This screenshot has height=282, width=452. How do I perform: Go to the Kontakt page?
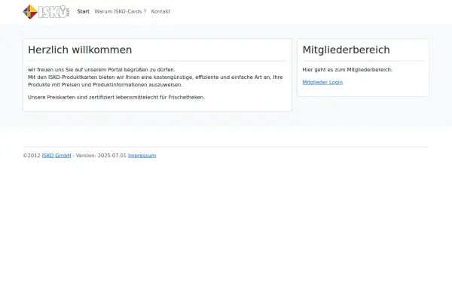coord(160,11)
